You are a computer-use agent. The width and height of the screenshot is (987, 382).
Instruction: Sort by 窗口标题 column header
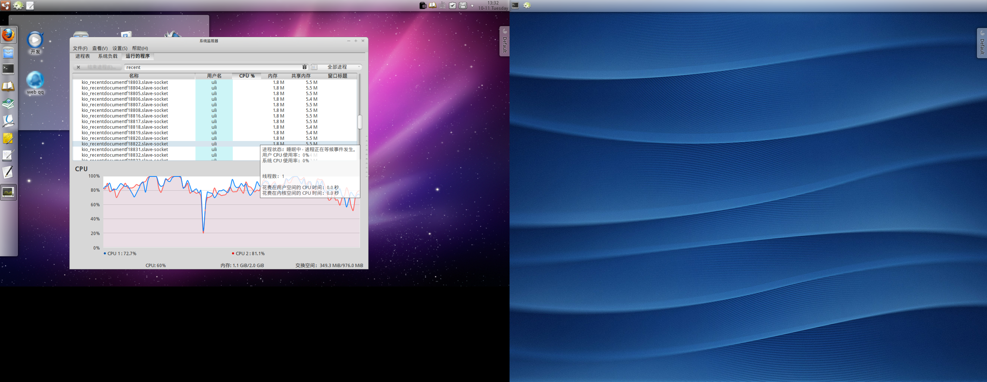338,76
